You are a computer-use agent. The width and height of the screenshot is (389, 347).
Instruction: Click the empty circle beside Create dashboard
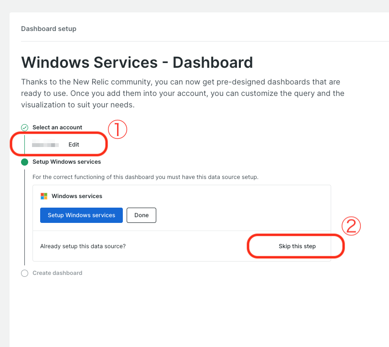[x=24, y=273]
